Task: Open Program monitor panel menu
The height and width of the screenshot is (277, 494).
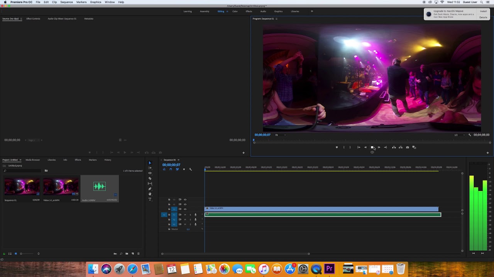Action: tap(276, 19)
